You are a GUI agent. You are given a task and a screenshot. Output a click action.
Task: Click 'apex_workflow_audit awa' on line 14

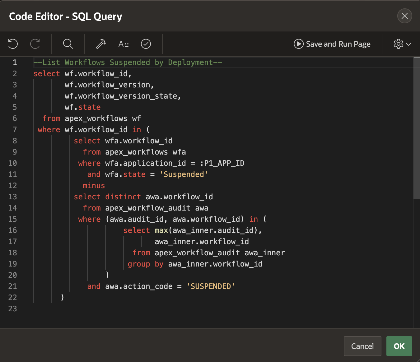coord(157,208)
